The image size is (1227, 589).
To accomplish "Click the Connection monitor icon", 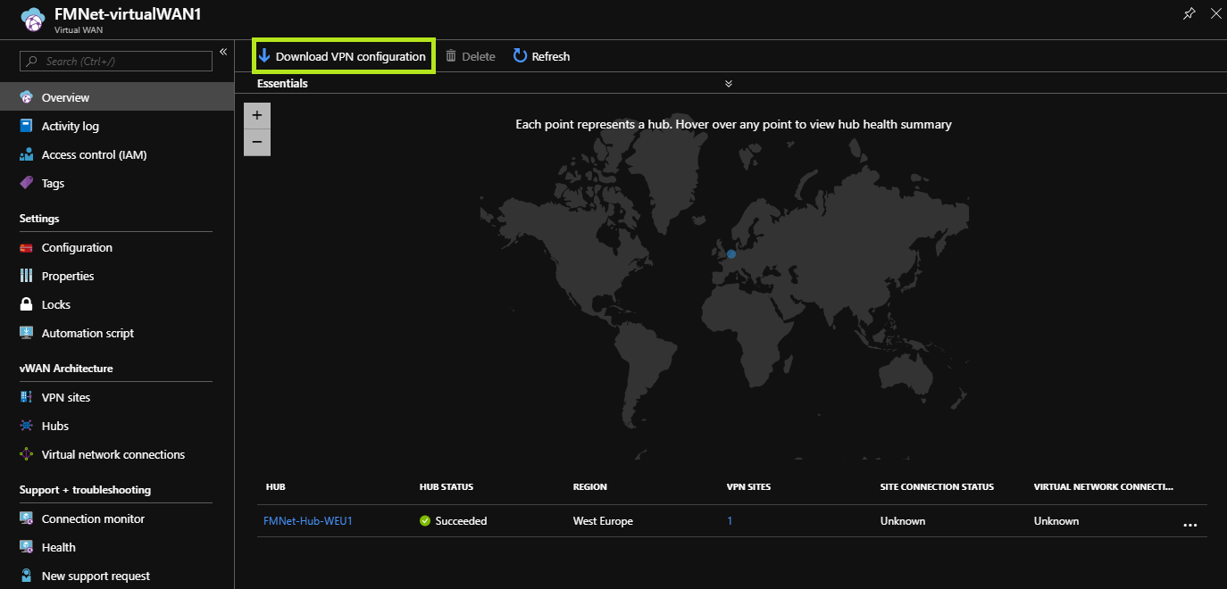I will (26, 518).
